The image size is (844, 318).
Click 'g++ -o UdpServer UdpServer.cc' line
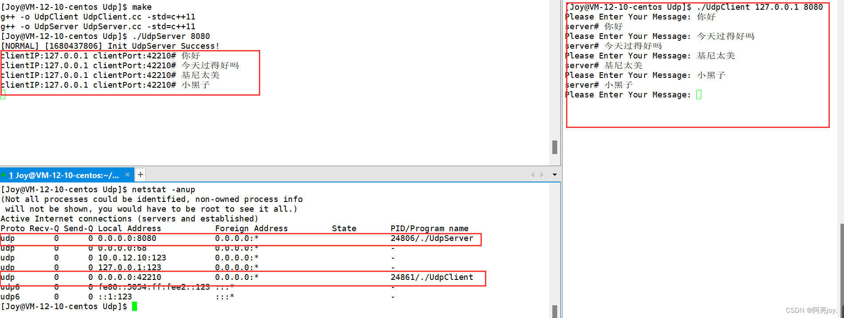pyautogui.click(x=98, y=27)
